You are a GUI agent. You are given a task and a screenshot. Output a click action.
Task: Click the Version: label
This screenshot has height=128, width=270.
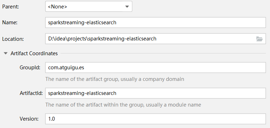tap(29, 119)
